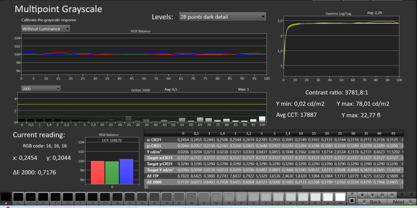Select the 2 grayscale patch
Screen dimensions: 417x208
point(55,199)
